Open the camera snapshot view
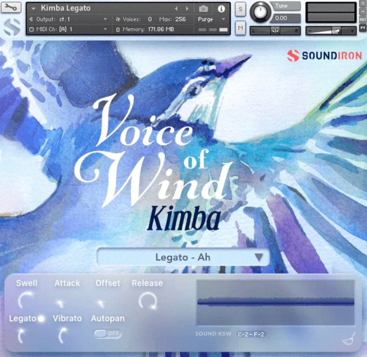The width and height of the screenshot is (367, 357). pos(203,9)
